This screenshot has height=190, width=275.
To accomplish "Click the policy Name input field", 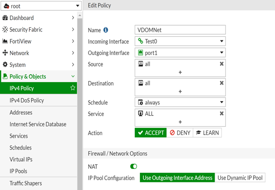I will 180,30.
